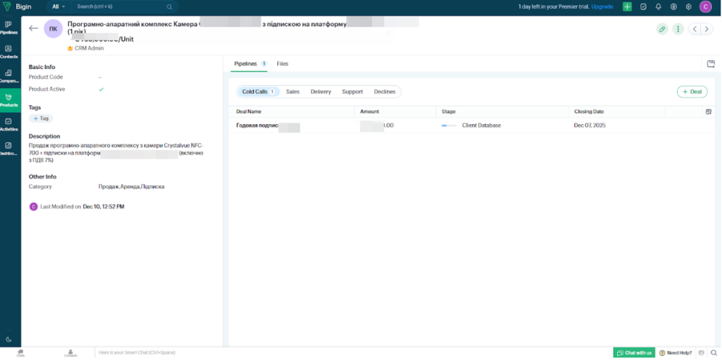Select the Delivery pipeline tab
The image size is (722, 363).
point(321,92)
